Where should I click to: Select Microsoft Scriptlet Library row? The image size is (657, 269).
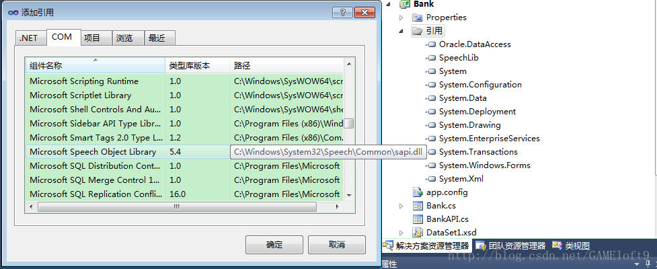pyautogui.click(x=184, y=95)
